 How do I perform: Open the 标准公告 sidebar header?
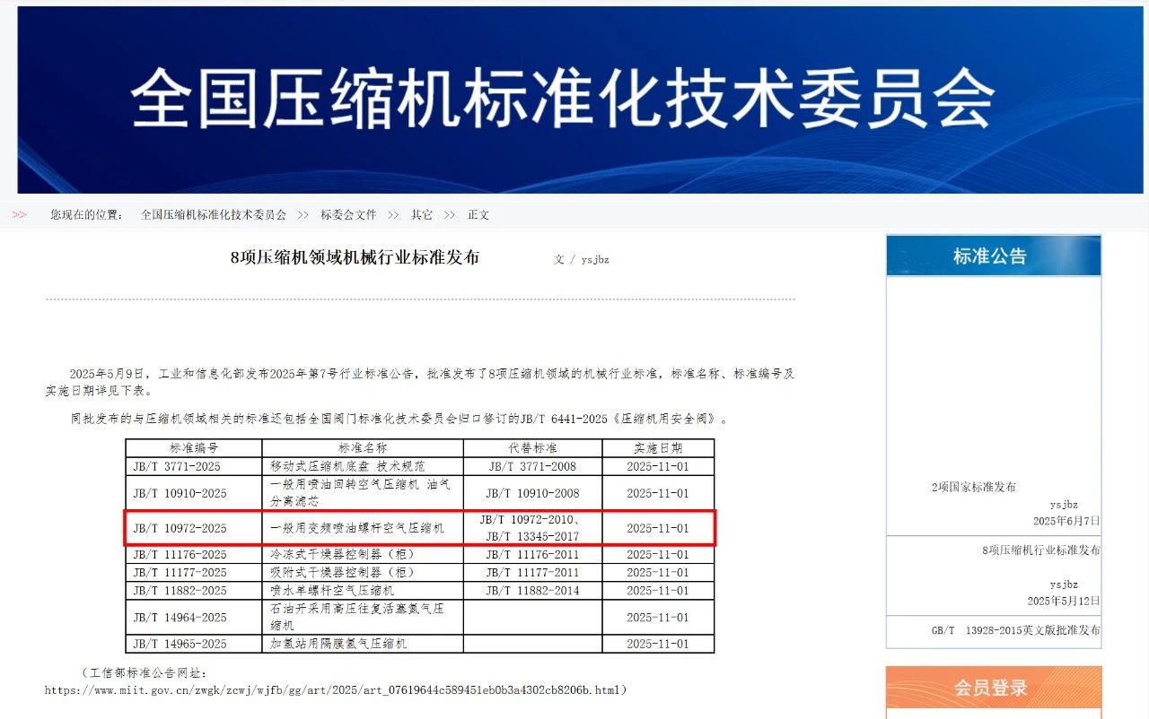click(x=993, y=256)
